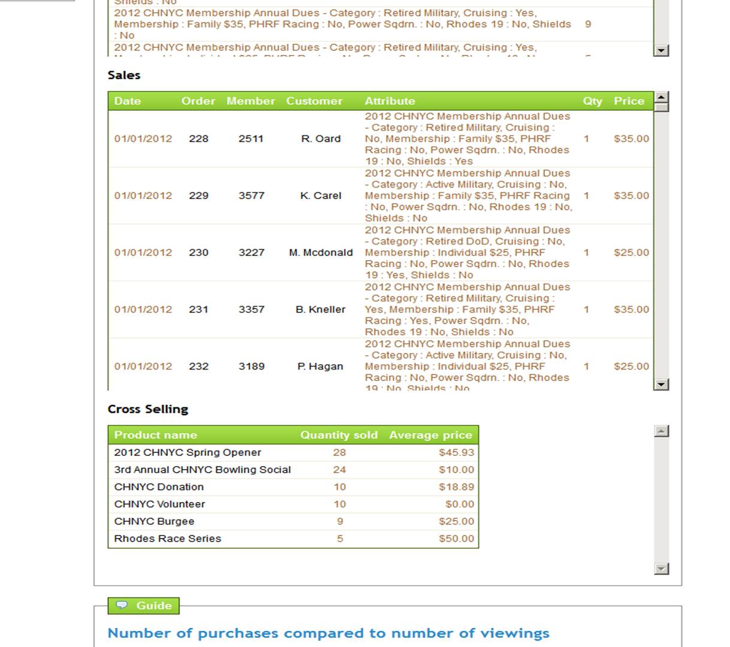
Task: Click the Product name column header
Action: coord(155,435)
